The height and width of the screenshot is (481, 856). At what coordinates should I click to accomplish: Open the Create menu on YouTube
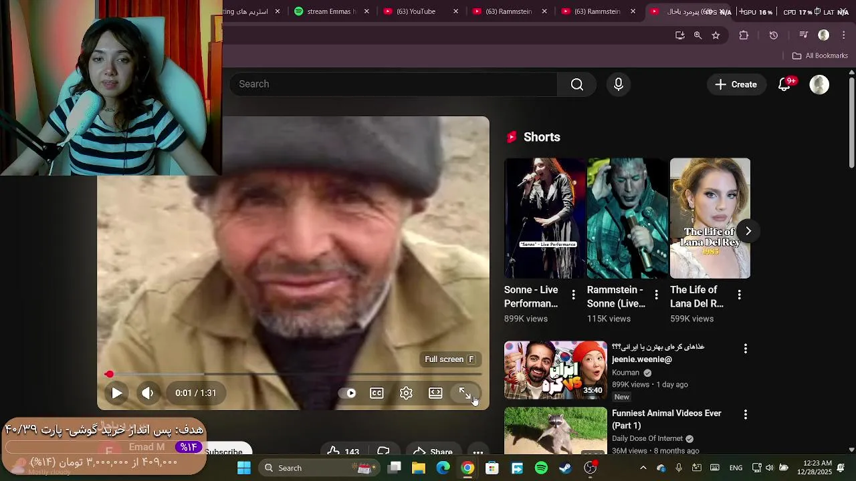tap(736, 84)
